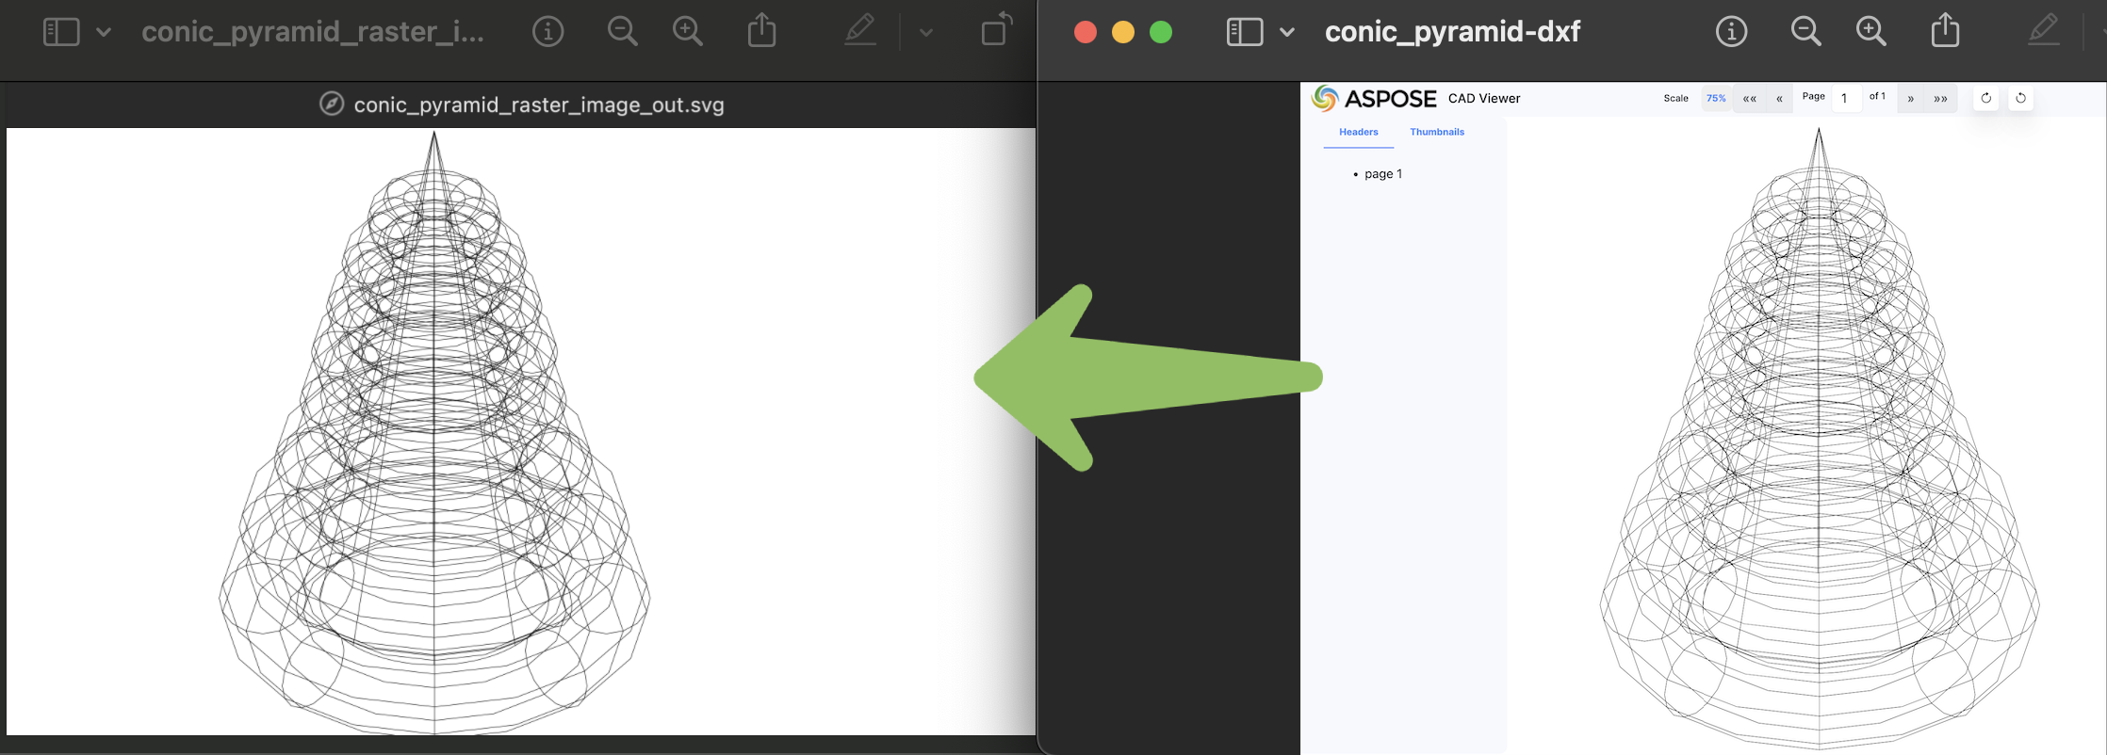Zoom out in the conic_pyramid-dxf window
The height and width of the screenshot is (755, 2107).
[x=1805, y=32]
